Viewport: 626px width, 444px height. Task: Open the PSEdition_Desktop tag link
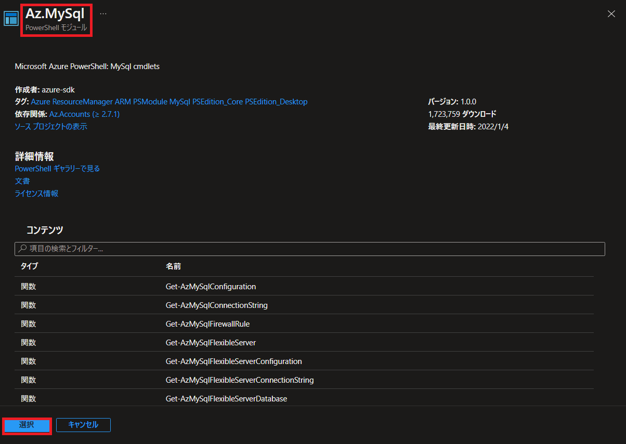coord(276,102)
